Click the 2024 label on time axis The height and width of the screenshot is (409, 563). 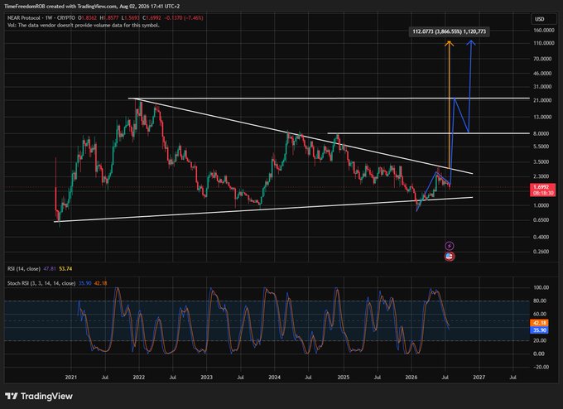[274, 378]
